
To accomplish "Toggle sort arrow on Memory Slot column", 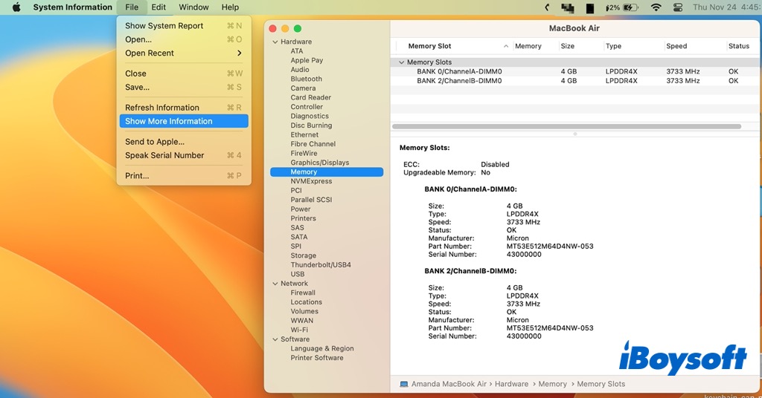I will (x=506, y=46).
